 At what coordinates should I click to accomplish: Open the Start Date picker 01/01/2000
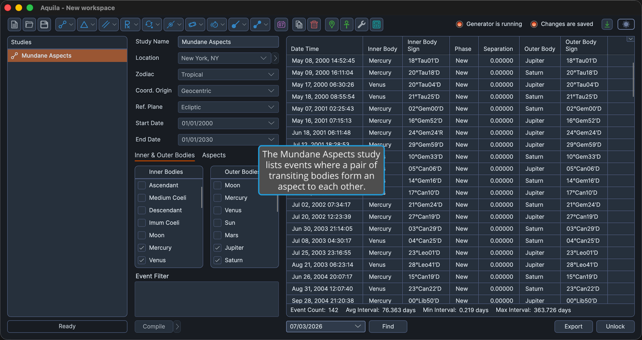pyautogui.click(x=228, y=123)
